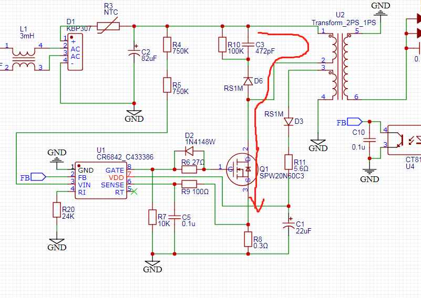Screen dimensions: 421x298
Task: Select the D1 KBP307 bridge rectifier symbol
Action: click(75, 52)
